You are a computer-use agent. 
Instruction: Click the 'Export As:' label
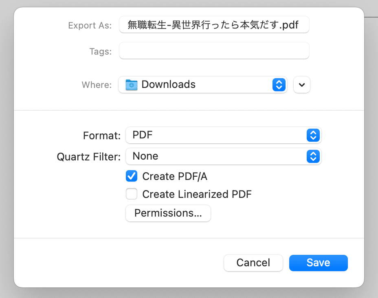point(90,25)
